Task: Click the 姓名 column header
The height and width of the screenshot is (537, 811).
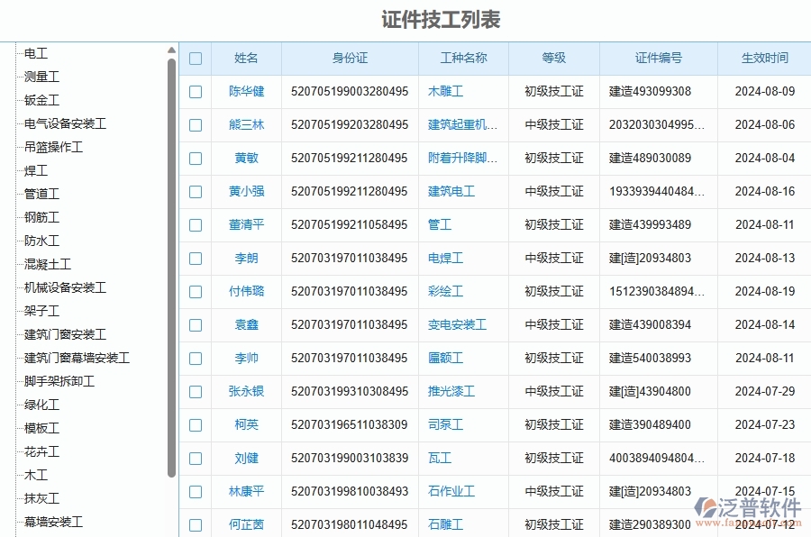Action: [246, 58]
